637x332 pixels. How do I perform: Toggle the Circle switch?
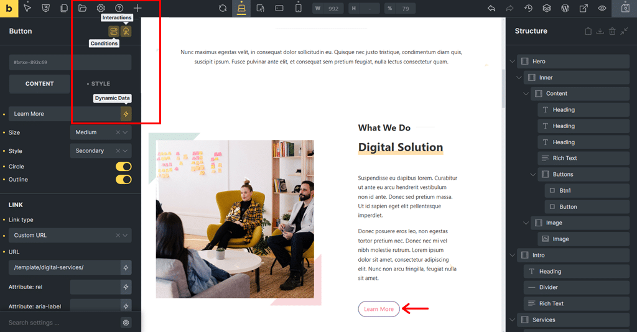click(124, 167)
